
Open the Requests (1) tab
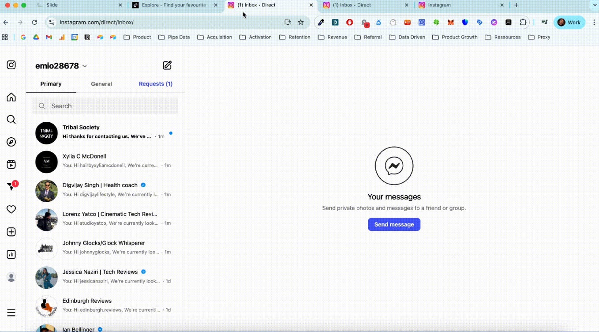(156, 84)
